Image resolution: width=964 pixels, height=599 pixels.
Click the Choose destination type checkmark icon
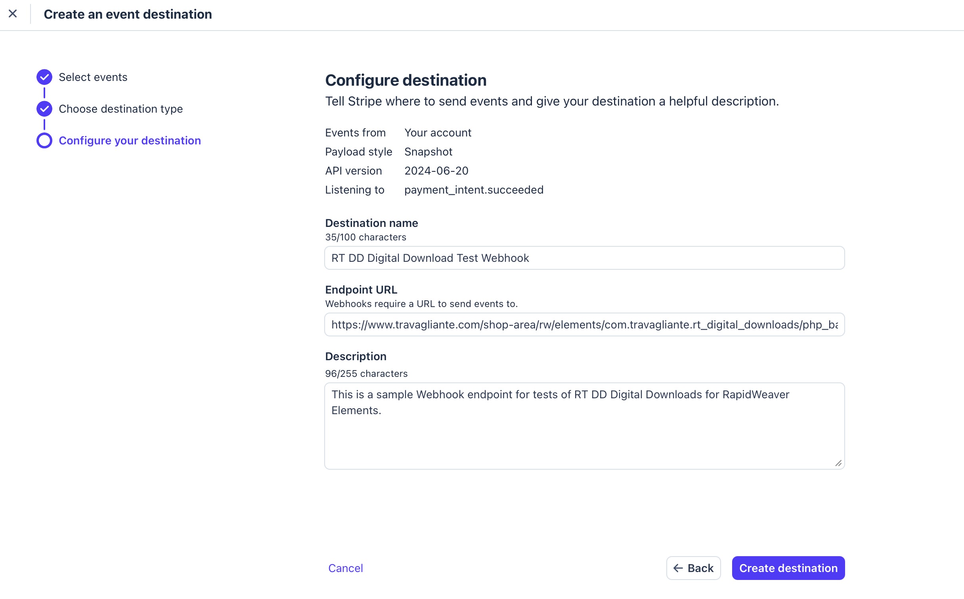pyautogui.click(x=44, y=109)
